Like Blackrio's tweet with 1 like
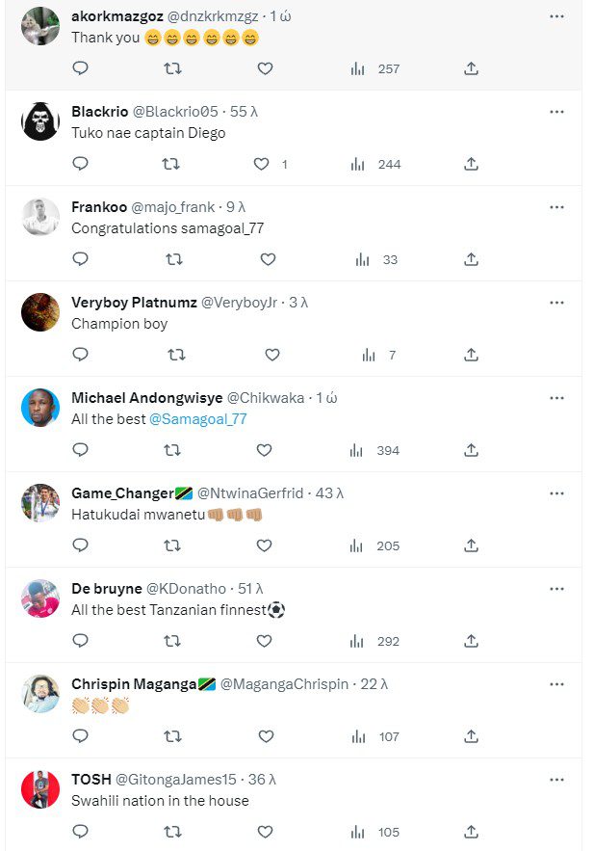This screenshot has width=594, height=851. tap(261, 164)
